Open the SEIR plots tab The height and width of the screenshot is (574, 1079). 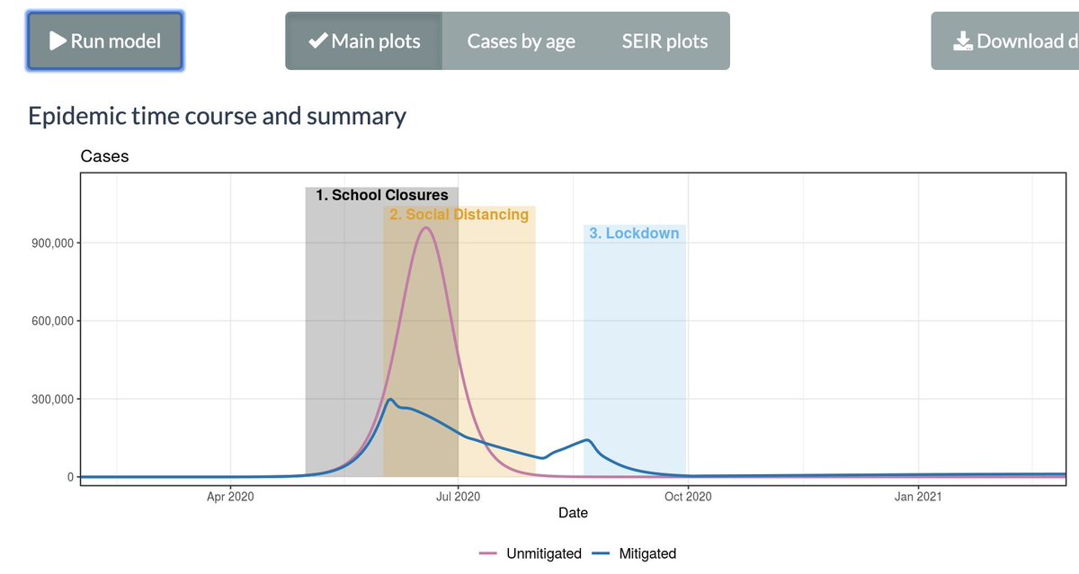click(x=664, y=40)
